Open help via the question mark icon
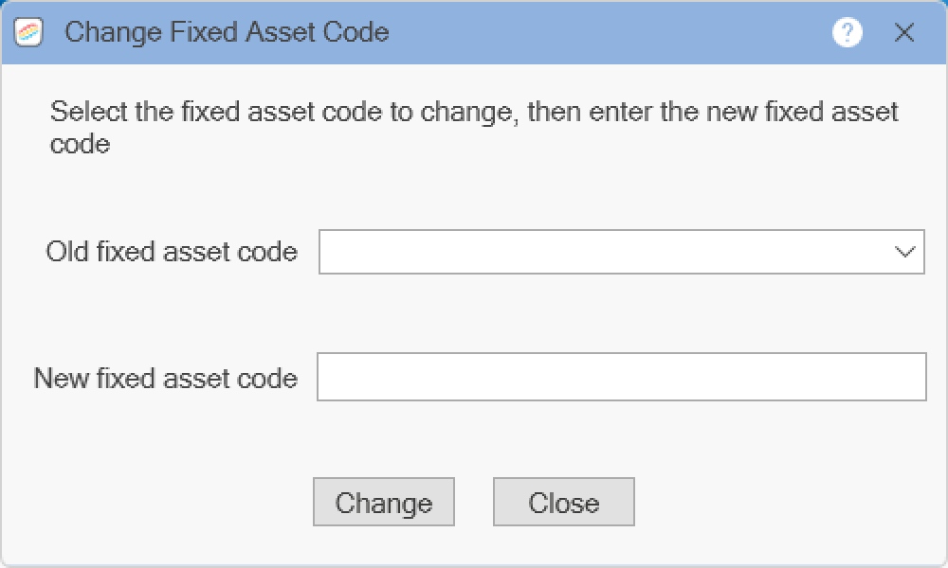The height and width of the screenshot is (568, 948). point(847,33)
